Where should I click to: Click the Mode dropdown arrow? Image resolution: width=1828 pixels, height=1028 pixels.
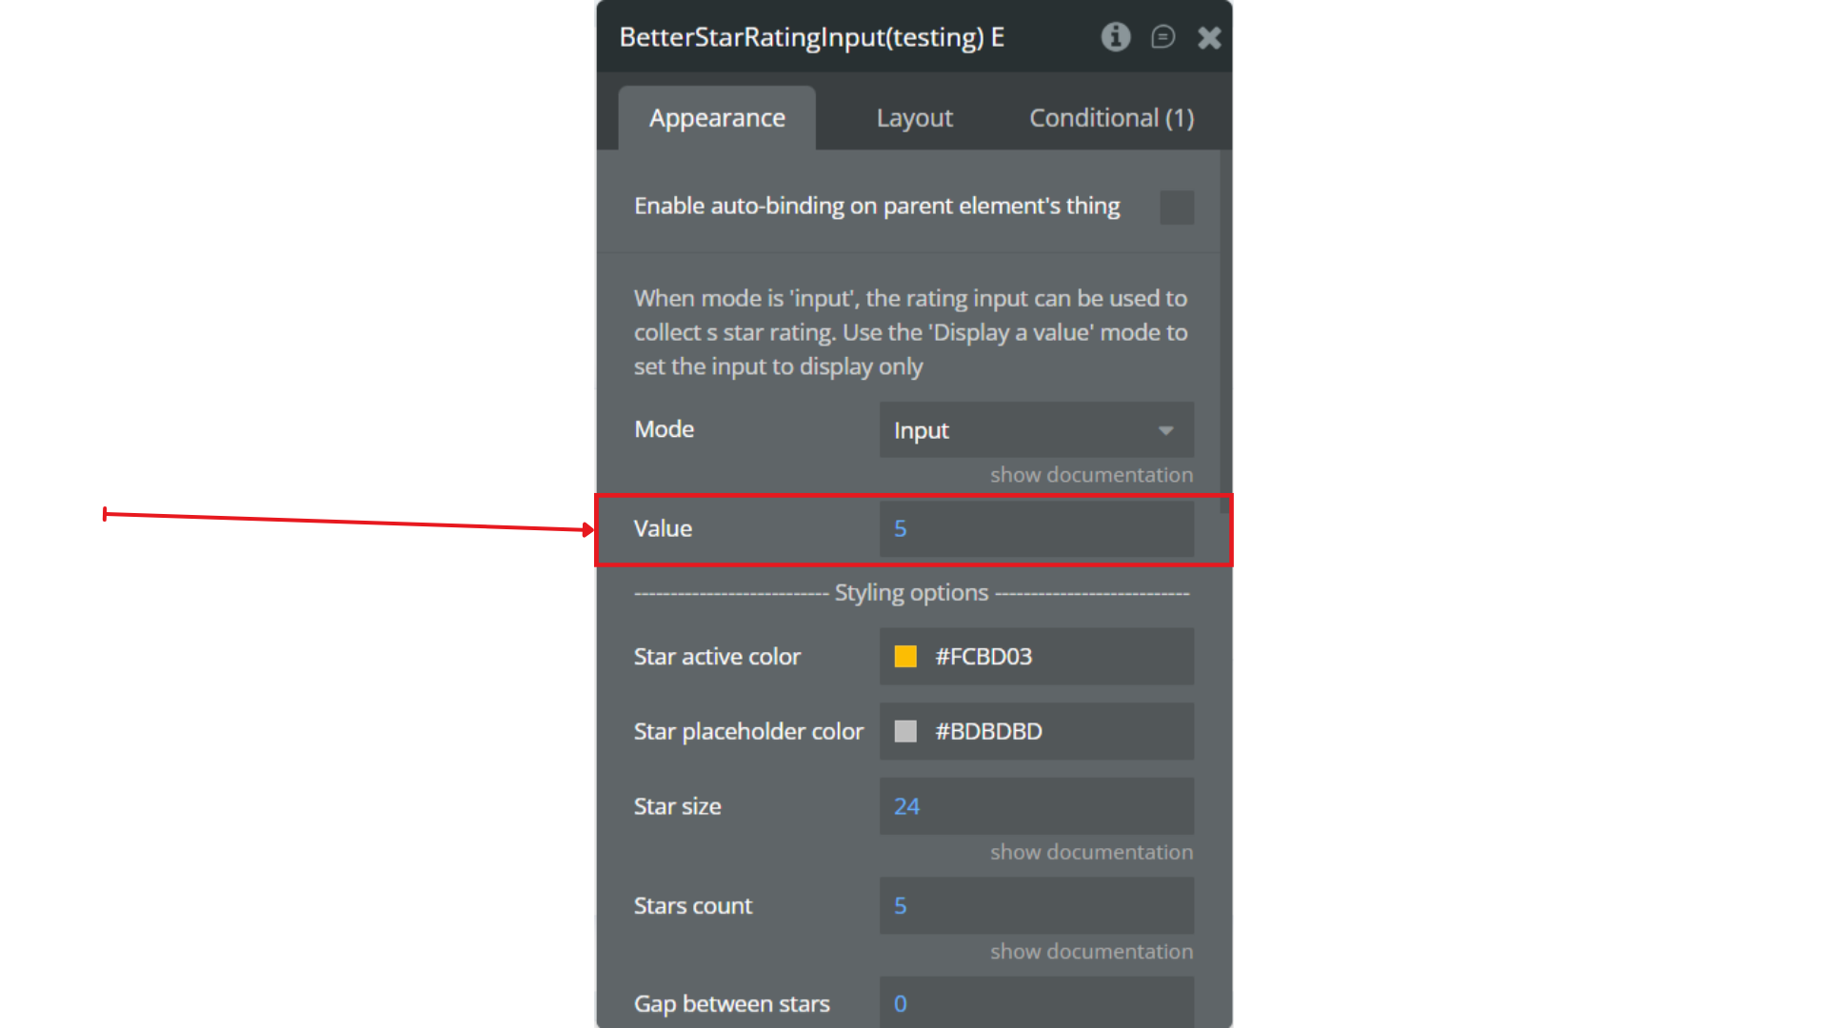point(1165,430)
